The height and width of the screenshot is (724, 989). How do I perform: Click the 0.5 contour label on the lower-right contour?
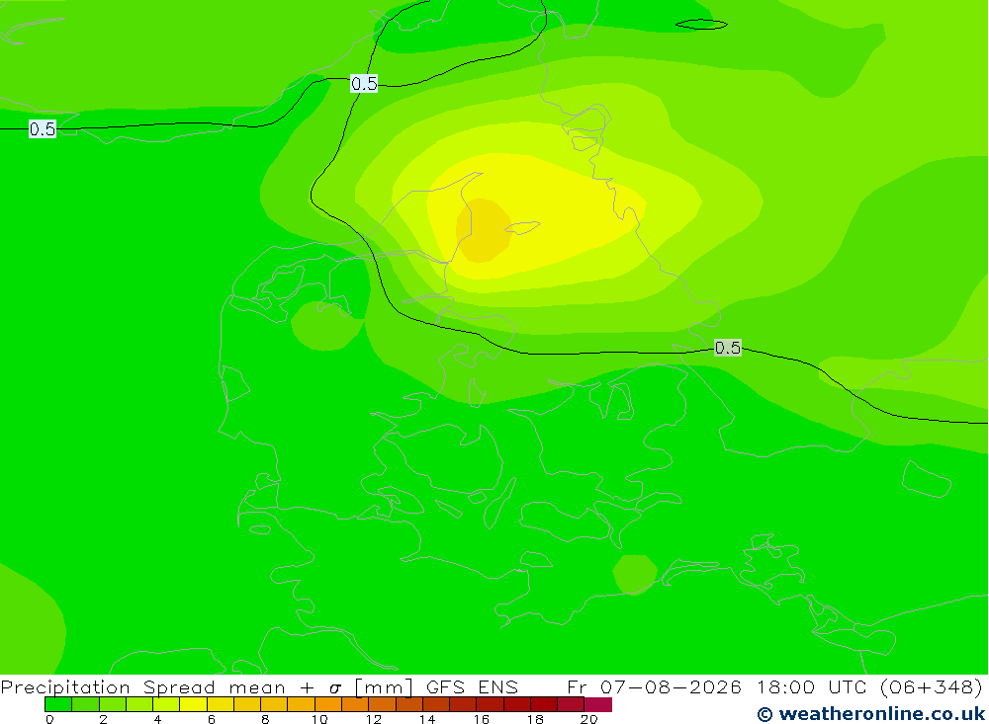click(727, 348)
